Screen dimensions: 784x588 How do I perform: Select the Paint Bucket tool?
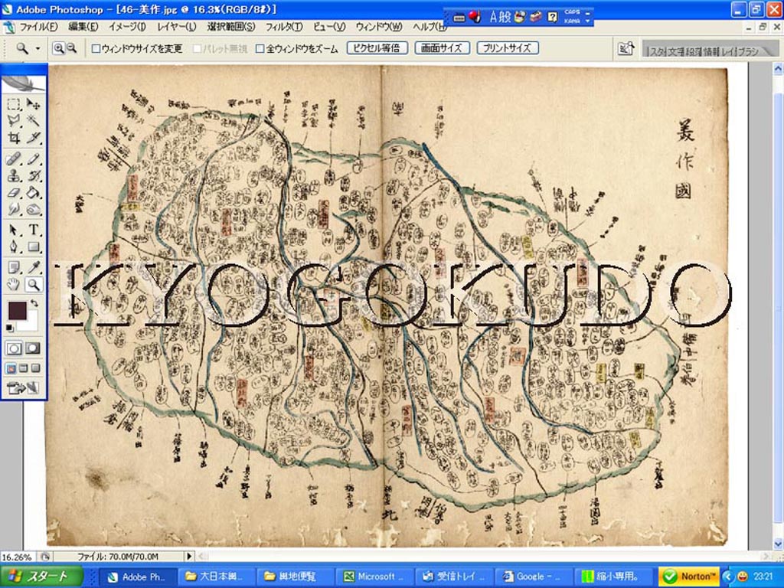click(34, 192)
